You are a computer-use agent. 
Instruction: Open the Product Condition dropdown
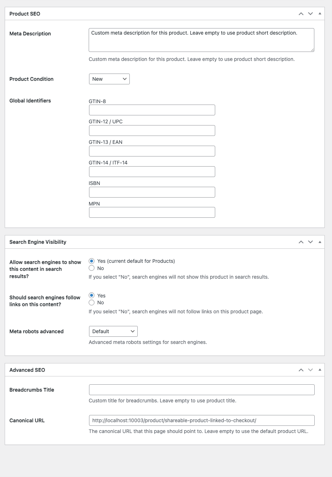tap(109, 79)
